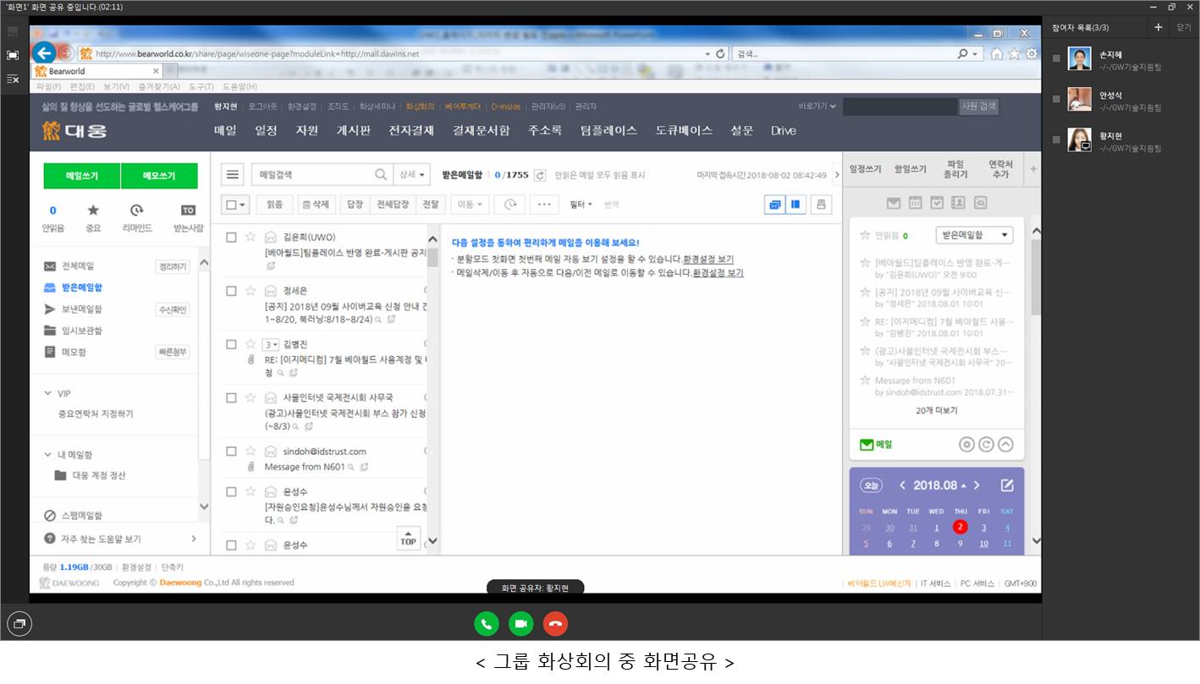Toggle the green video camera button
1200x684 pixels.
point(521,624)
